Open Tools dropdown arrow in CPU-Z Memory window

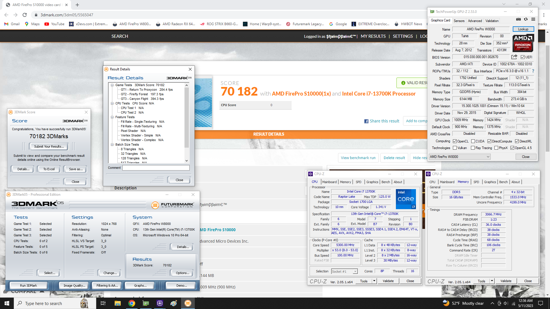click(x=492, y=281)
